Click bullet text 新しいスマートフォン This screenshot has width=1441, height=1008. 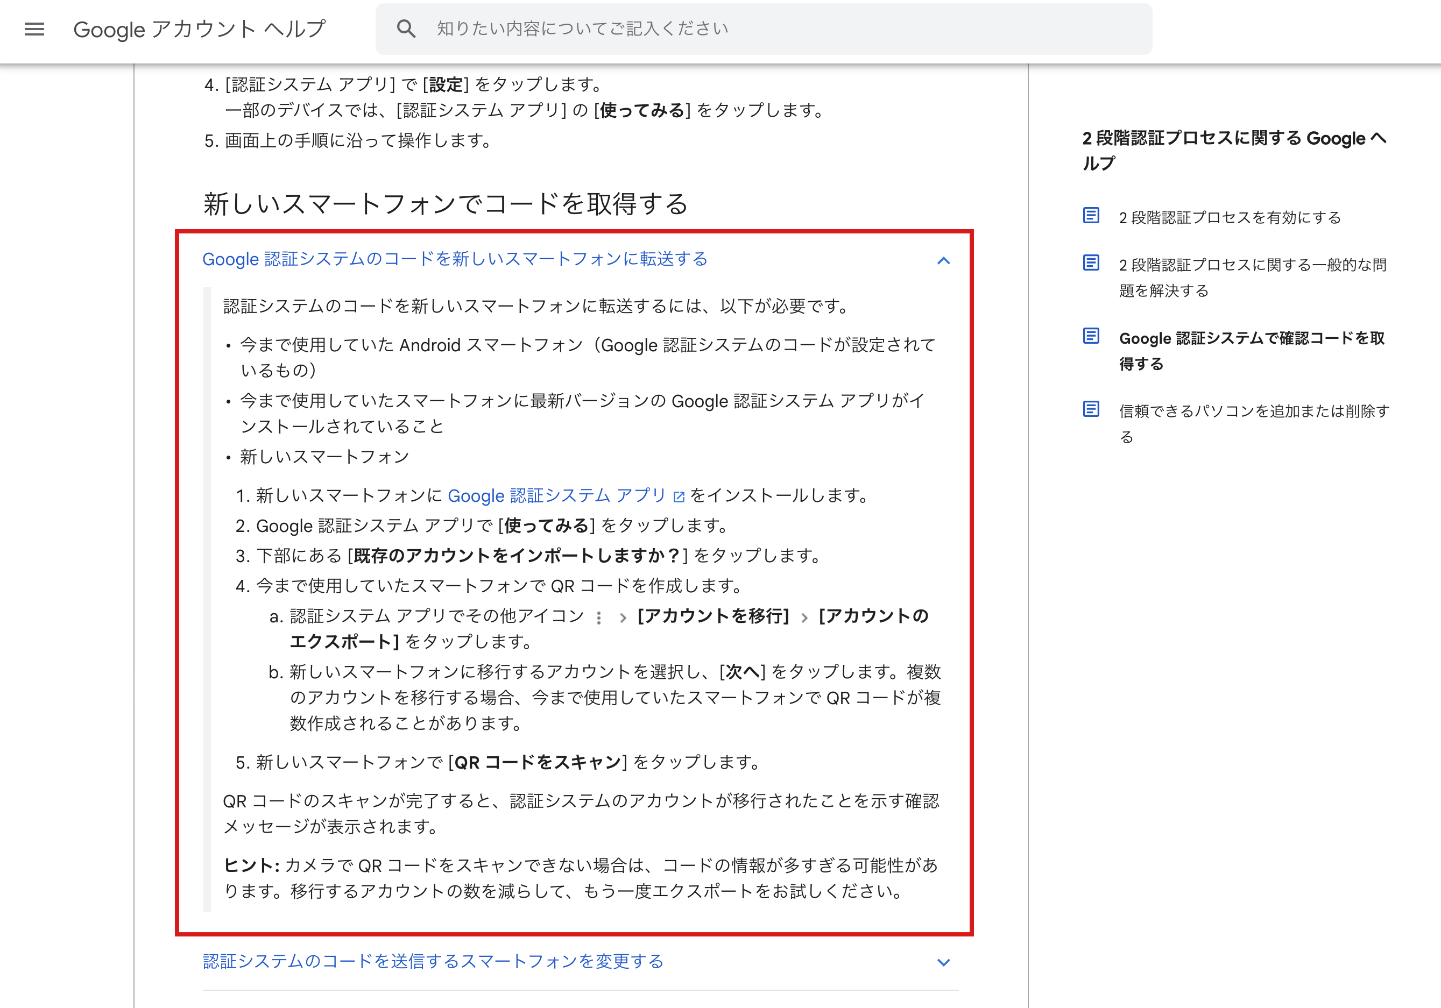pyautogui.click(x=324, y=457)
